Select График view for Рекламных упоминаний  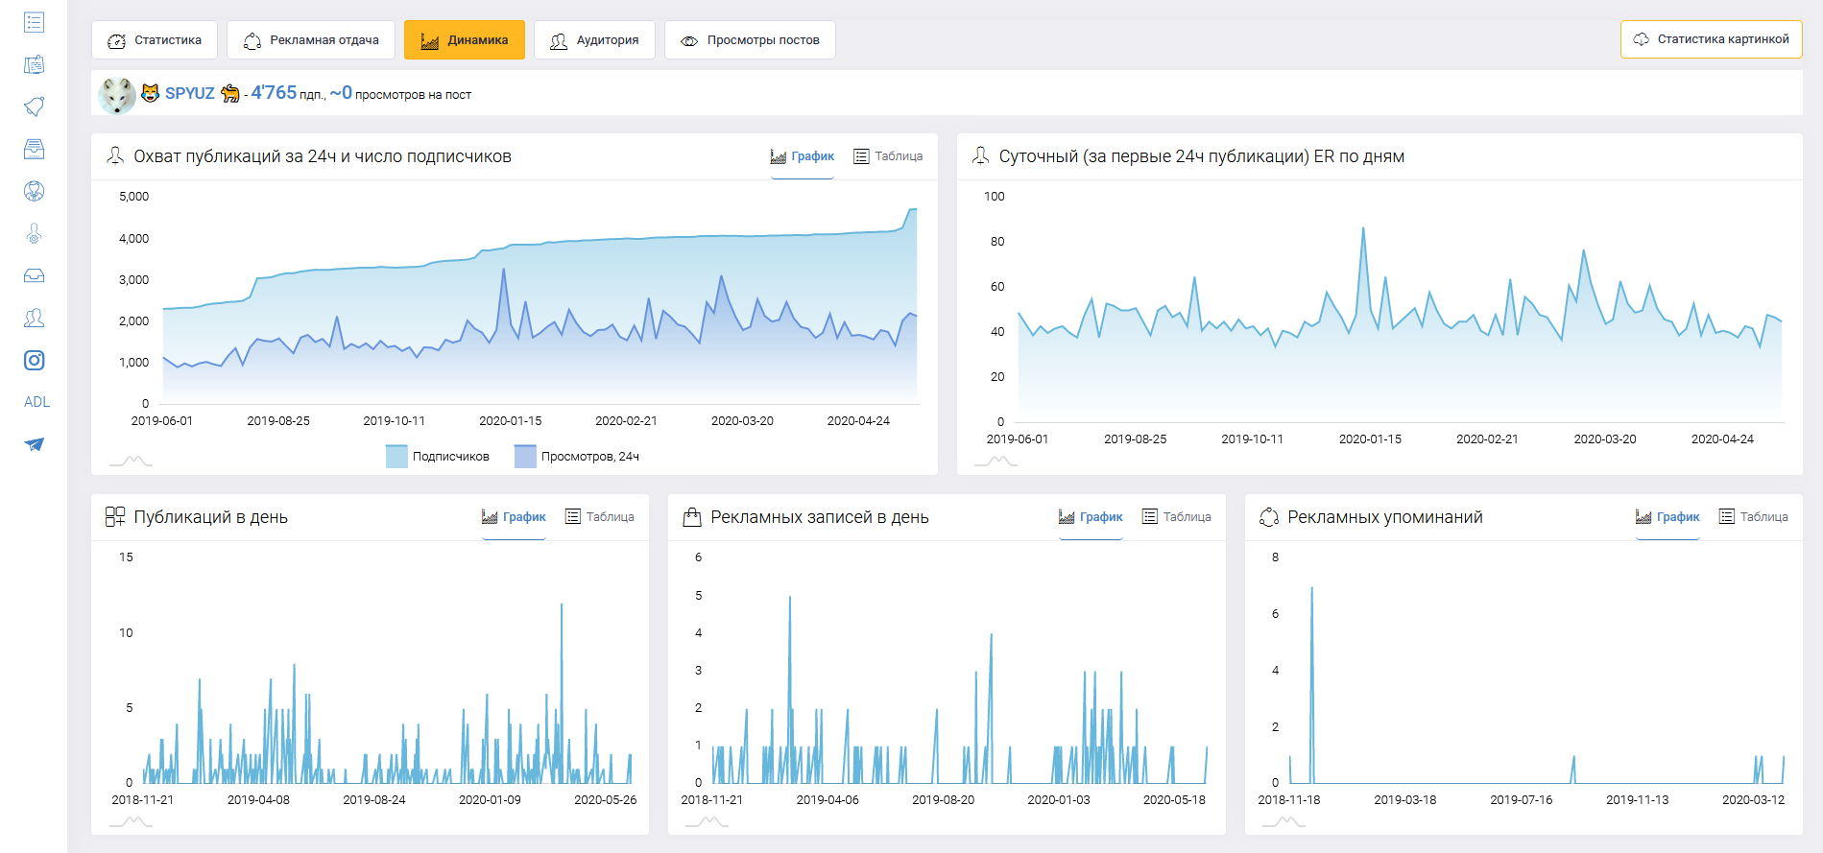point(1667,517)
